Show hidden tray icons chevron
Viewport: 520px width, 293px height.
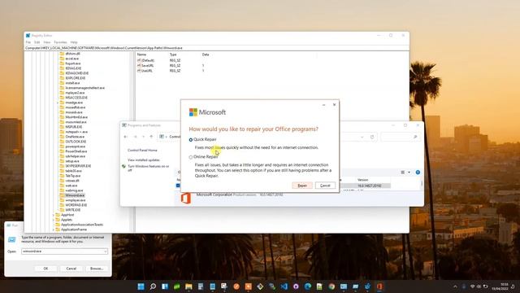click(x=455, y=286)
